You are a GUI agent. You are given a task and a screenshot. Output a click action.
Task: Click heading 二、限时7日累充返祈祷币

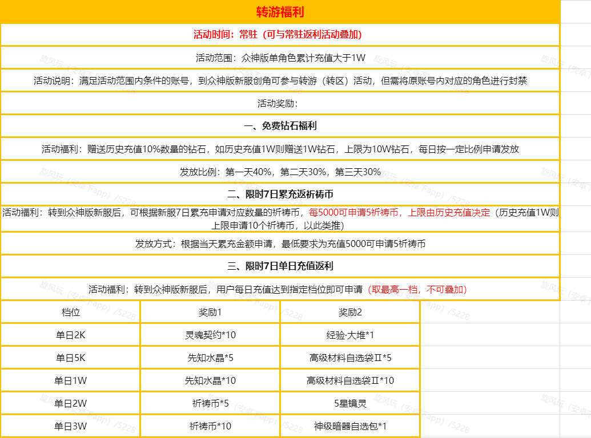point(280,194)
